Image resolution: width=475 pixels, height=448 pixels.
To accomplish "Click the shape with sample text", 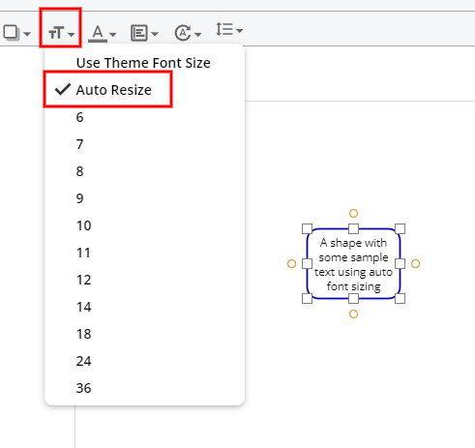I will (353, 264).
